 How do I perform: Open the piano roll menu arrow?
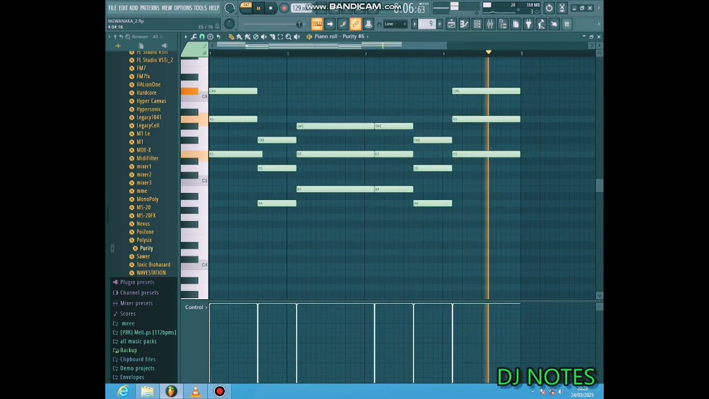pos(186,37)
